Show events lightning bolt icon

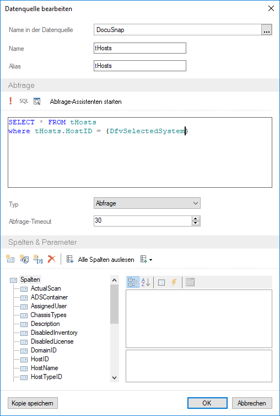pos(174,282)
